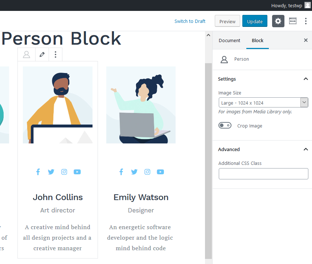Click the settings gear icon in toolbar
Screen dimensions: 312x264
[x=278, y=21]
